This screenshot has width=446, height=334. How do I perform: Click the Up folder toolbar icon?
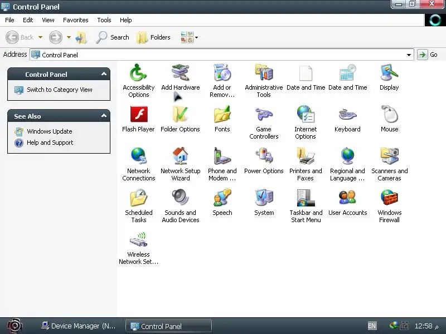click(x=81, y=37)
